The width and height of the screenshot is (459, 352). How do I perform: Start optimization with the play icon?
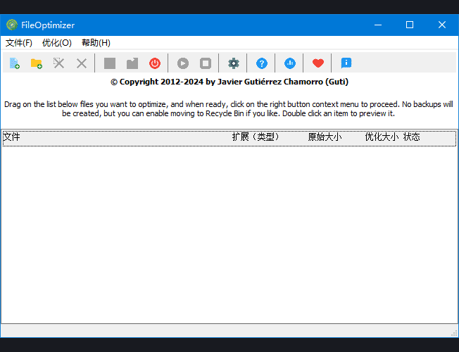tap(183, 63)
